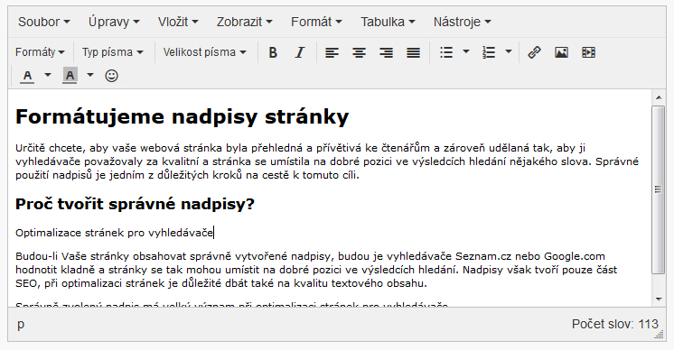Click the heading 'Formátujeme nadpisy stránky'

tap(183, 117)
